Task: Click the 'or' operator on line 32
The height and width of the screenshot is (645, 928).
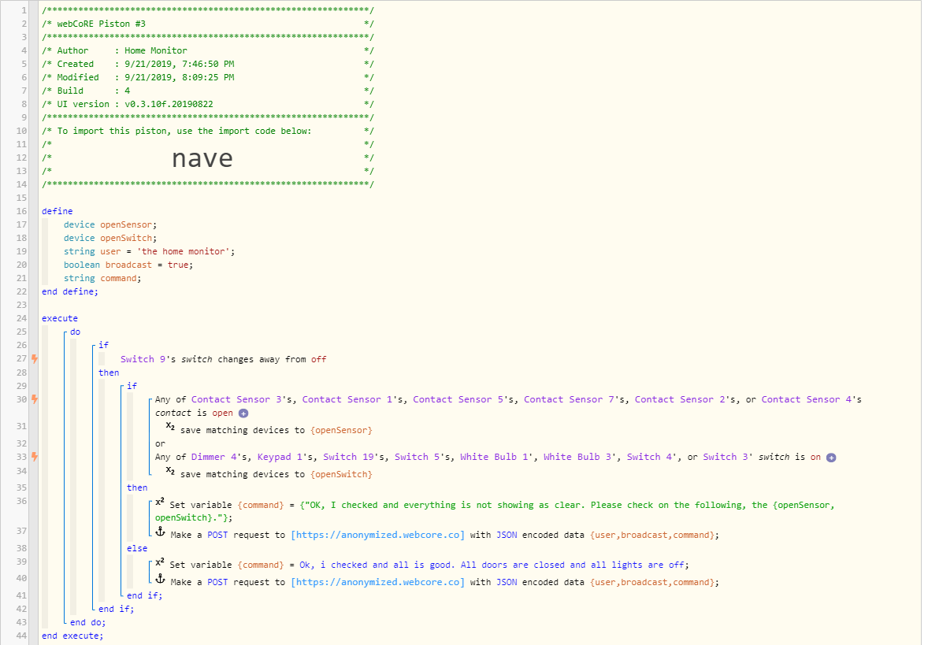Action: point(161,444)
